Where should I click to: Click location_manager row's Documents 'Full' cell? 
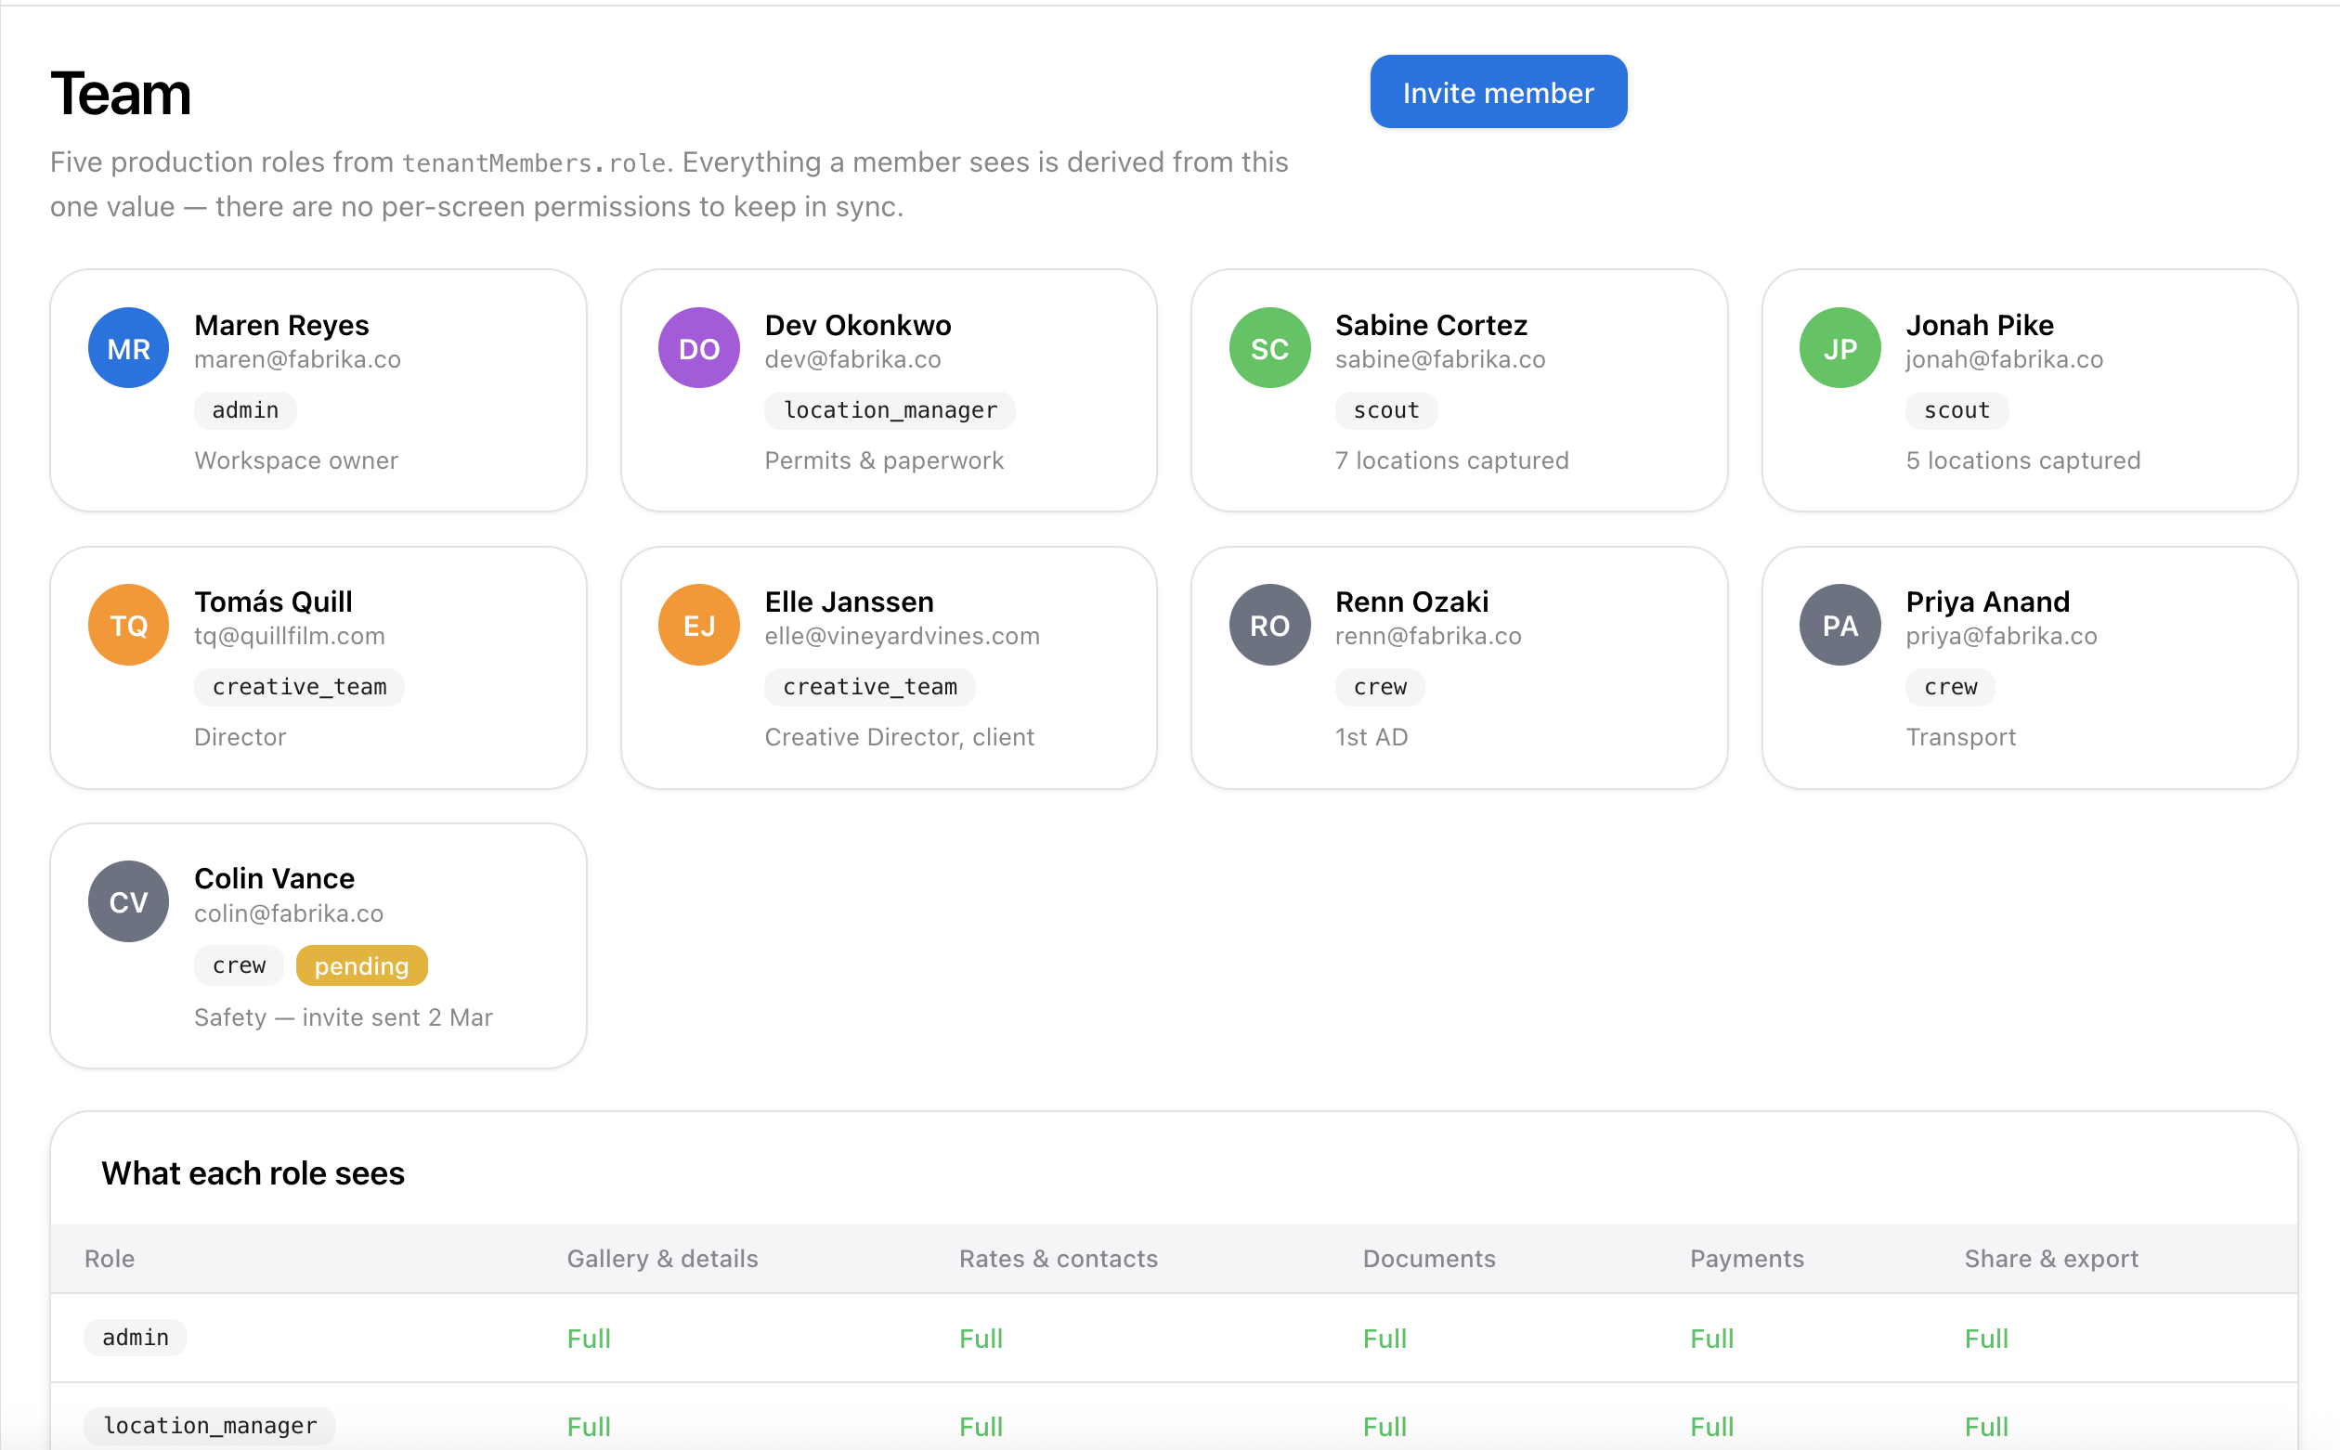click(1384, 1427)
